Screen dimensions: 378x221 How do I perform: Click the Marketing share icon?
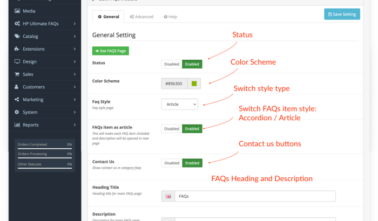(x=17, y=99)
